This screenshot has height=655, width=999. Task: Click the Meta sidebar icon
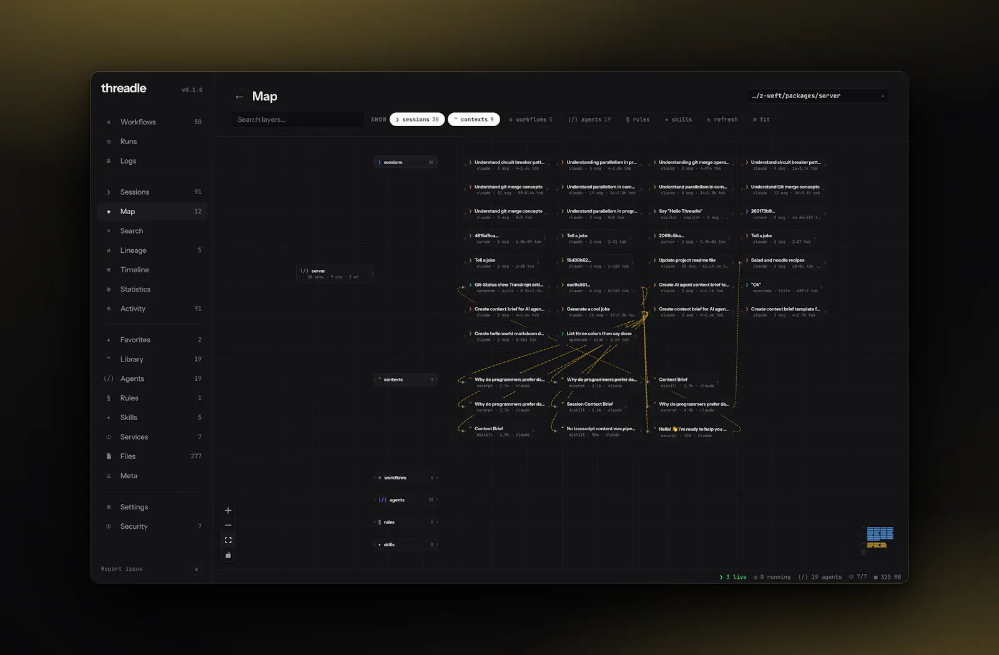(x=109, y=476)
